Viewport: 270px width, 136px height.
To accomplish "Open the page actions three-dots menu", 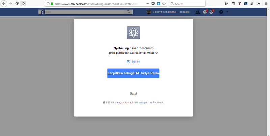I will tap(147, 4).
